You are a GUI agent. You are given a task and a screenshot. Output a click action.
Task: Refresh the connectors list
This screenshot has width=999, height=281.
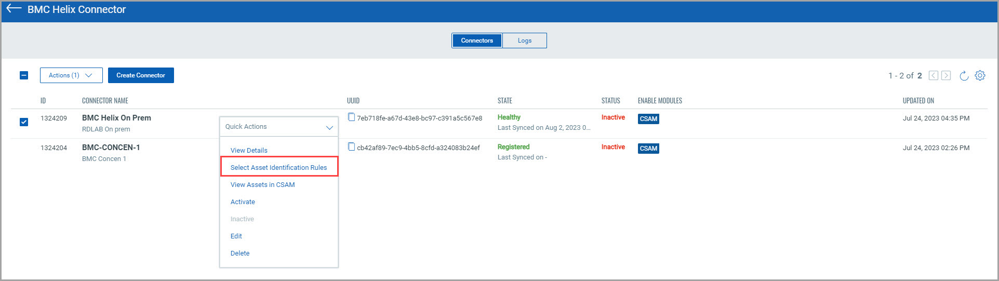[x=964, y=76]
